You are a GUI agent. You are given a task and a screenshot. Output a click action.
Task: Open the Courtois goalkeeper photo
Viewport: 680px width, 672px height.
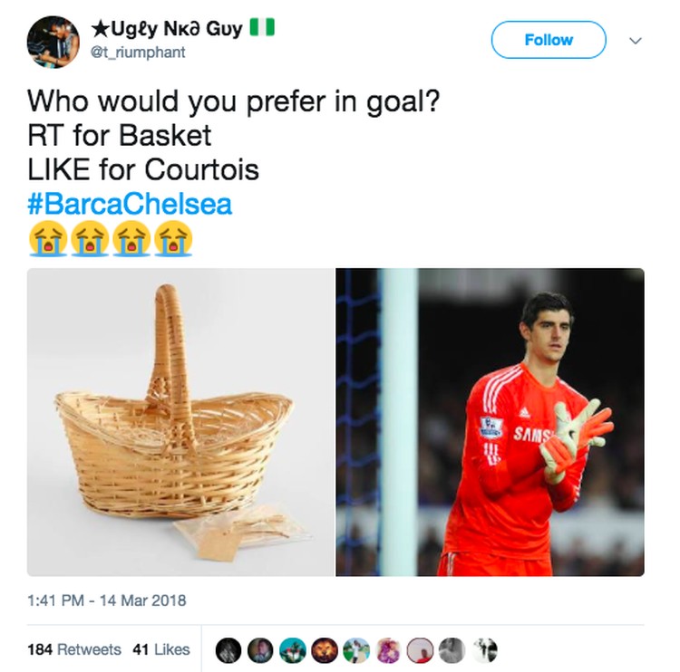(x=490, y=422)
